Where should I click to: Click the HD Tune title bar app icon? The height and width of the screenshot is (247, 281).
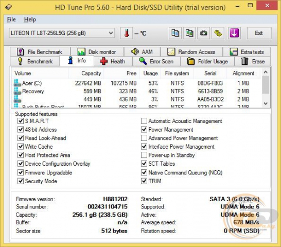pyautogui.click(x=8, y=7)
